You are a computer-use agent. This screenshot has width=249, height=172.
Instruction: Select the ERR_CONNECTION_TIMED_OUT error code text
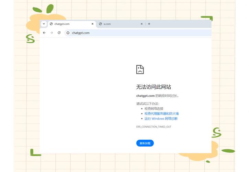tap(154, 127)
